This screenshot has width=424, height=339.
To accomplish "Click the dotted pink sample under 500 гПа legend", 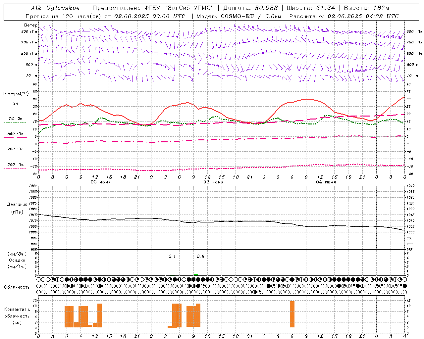I will (15, 169).
